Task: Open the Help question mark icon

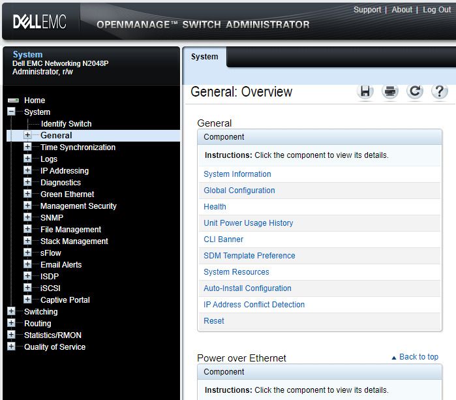Action: coord(440,91)
